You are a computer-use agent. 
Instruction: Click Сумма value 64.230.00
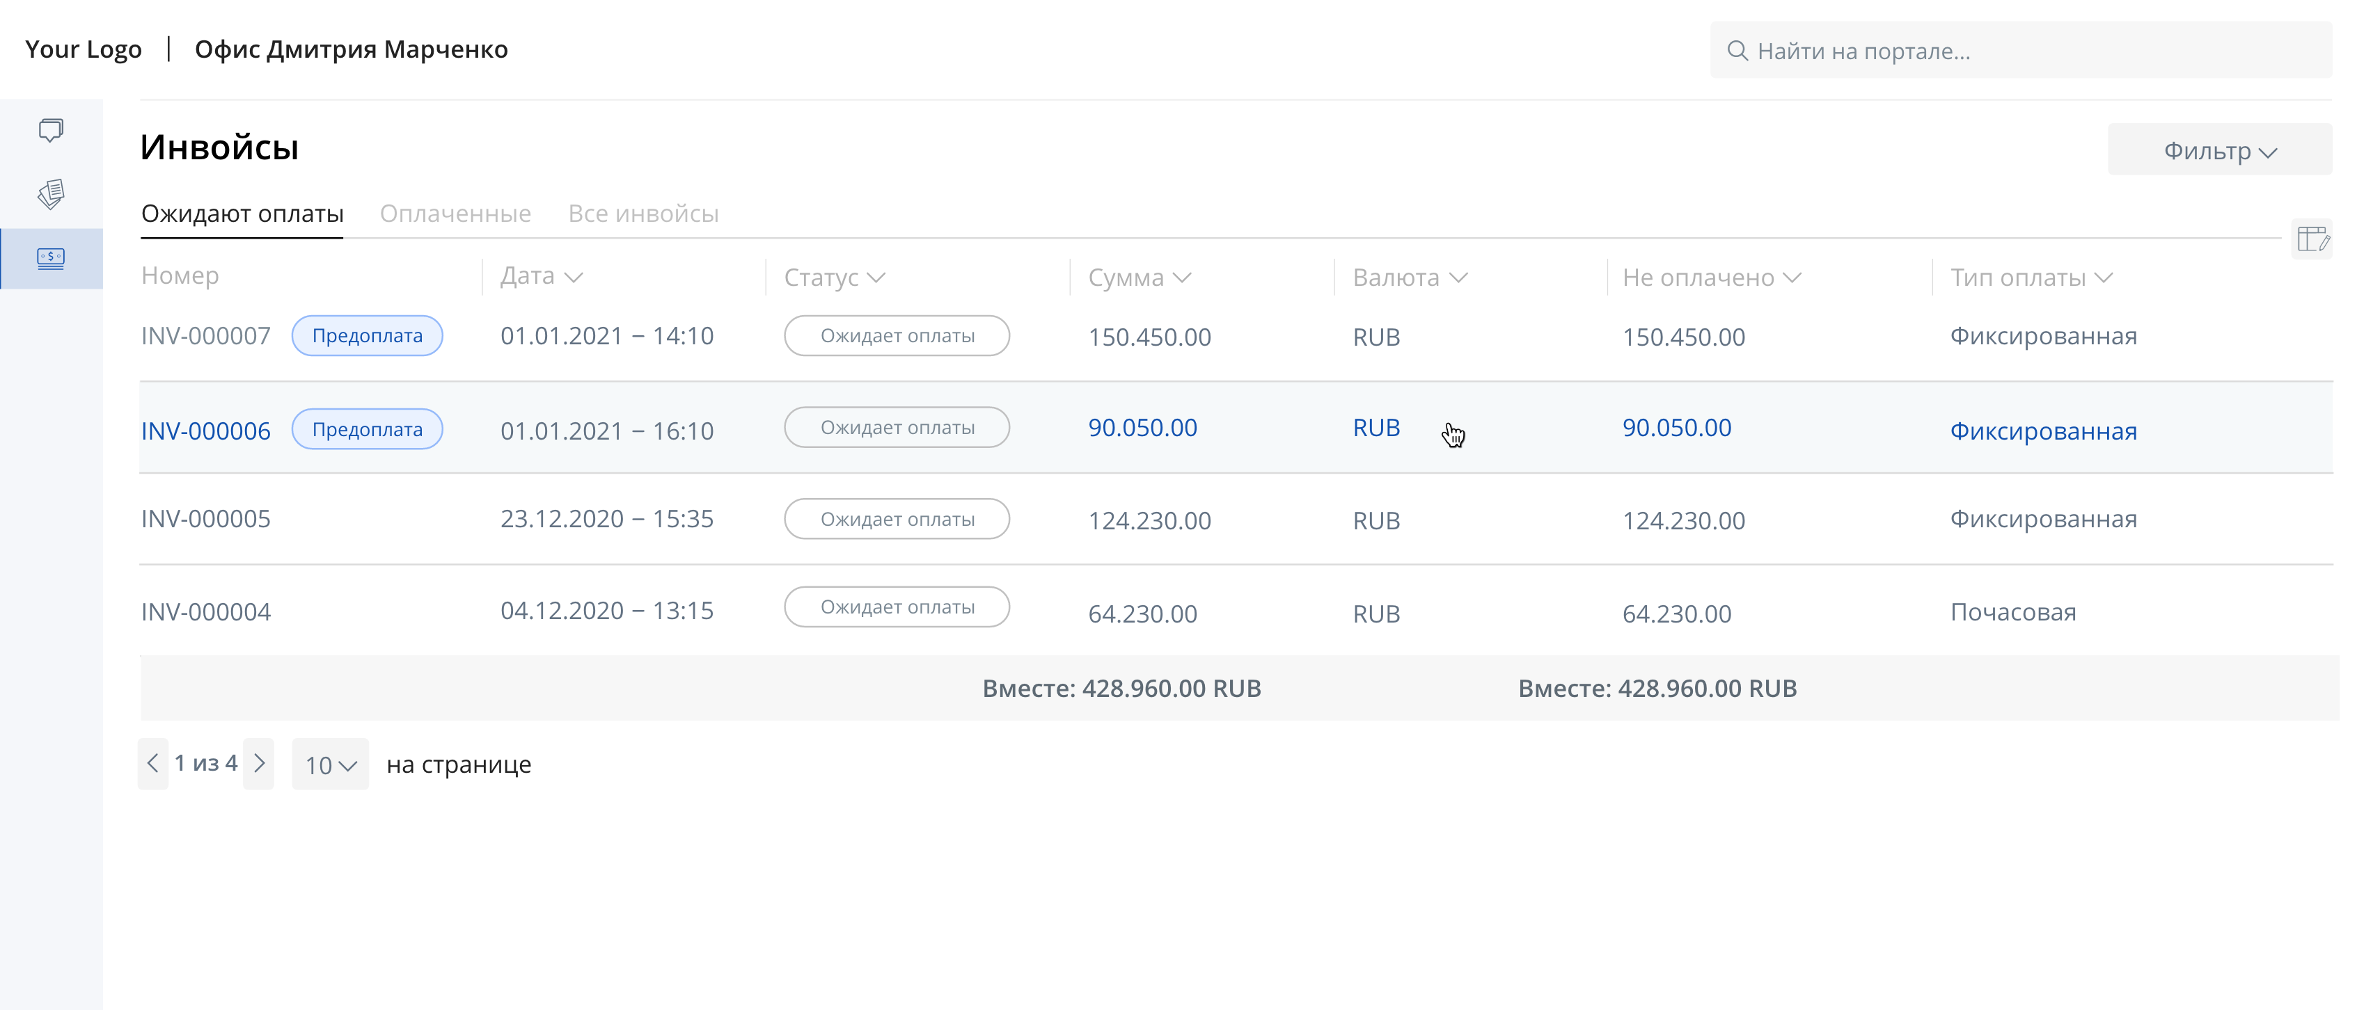pyautogui.click(x=1143, y=614)
